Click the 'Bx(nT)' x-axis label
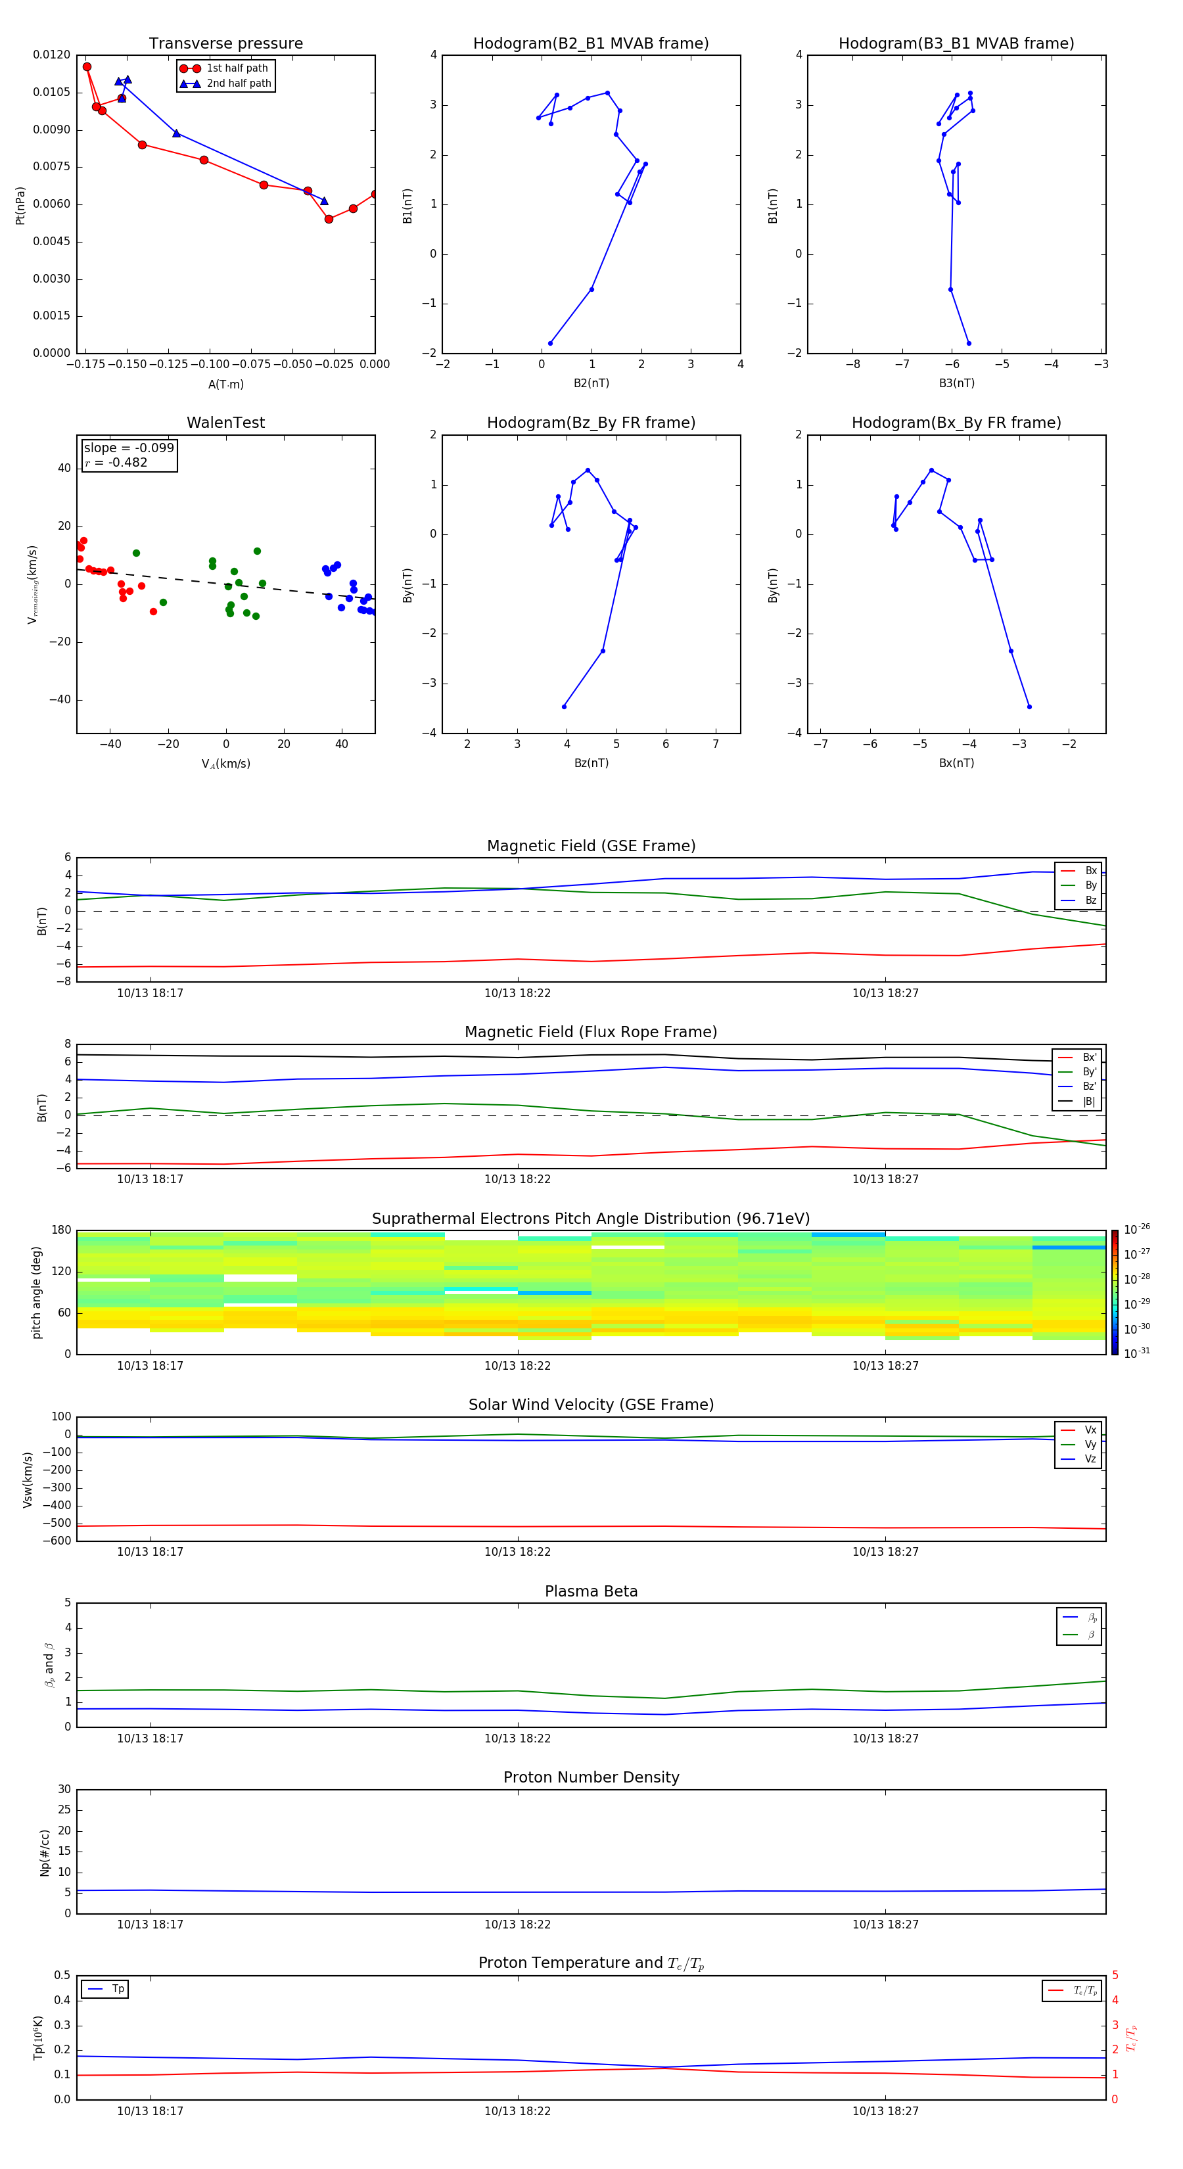1183x2169 pixels. point(956,763)
